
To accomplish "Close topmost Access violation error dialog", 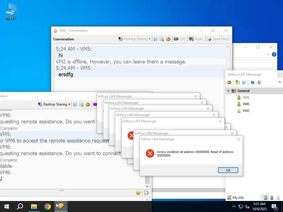I will pos(239,139).
